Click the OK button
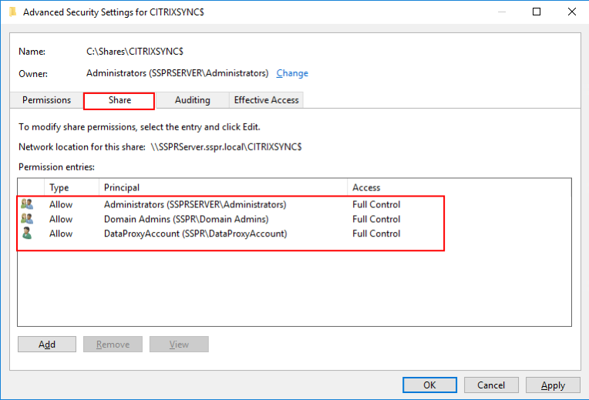589x400 pixels. click(x=429, y=385)
